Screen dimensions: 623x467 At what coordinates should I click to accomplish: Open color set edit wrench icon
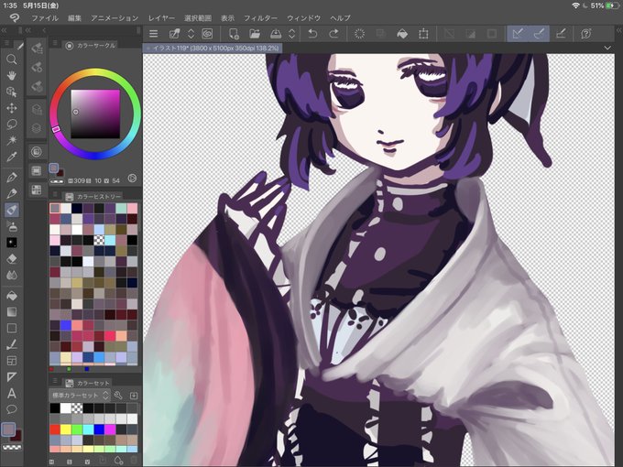pos(118,396)
